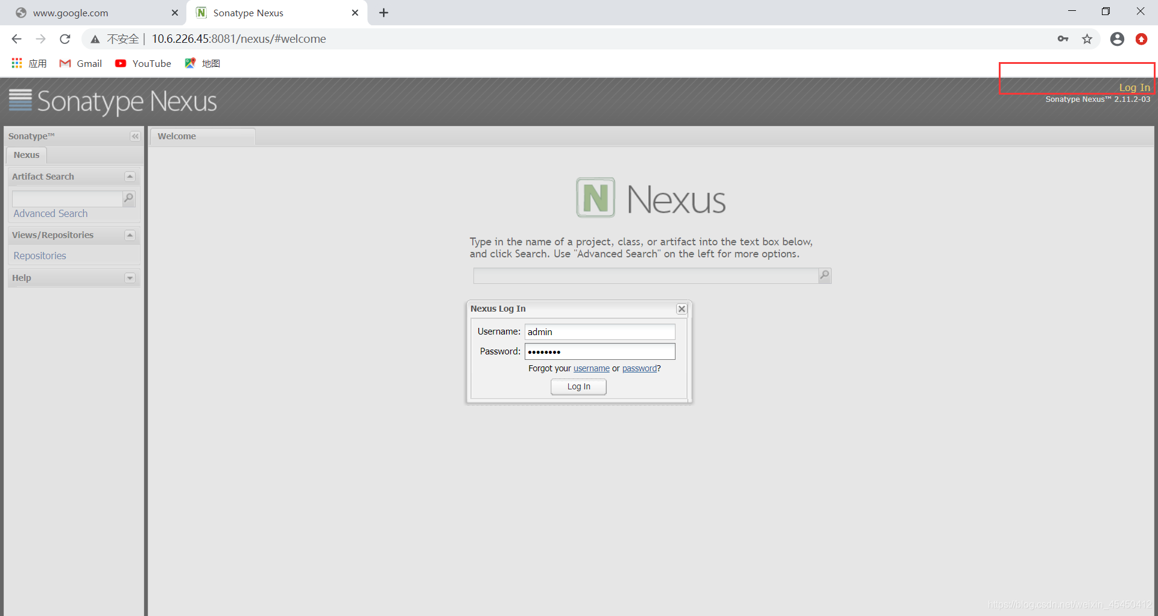Open a new browser tab
The height and width of the screenshot is (616, 1158).
(384, 13)
